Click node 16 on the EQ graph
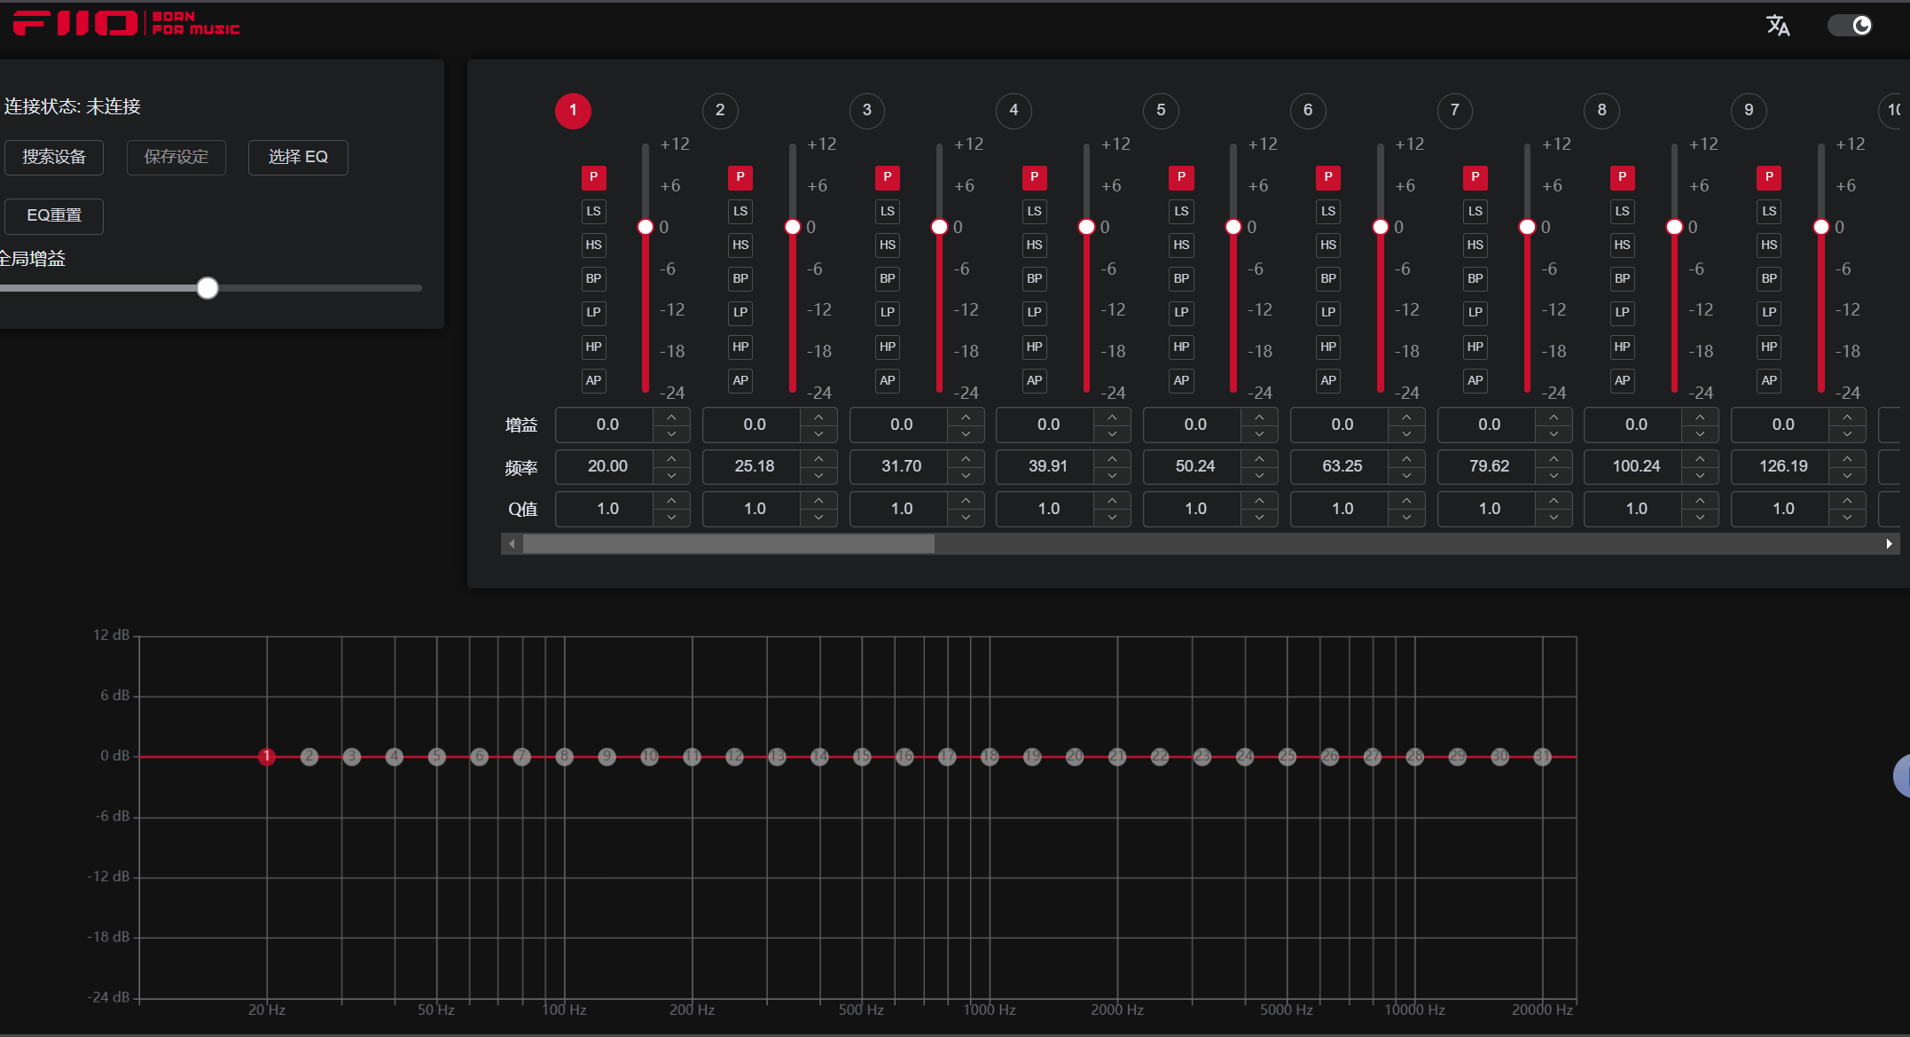Viewport: 1910px width, 1037px height. (904, 756)
